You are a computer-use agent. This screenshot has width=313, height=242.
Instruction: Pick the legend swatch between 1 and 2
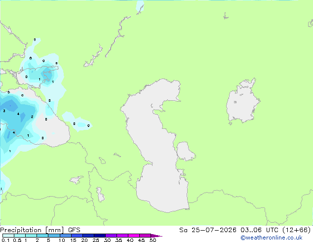click(31, 236)
